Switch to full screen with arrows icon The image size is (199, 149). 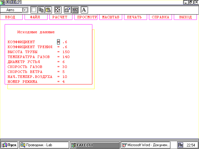[58, 10]
